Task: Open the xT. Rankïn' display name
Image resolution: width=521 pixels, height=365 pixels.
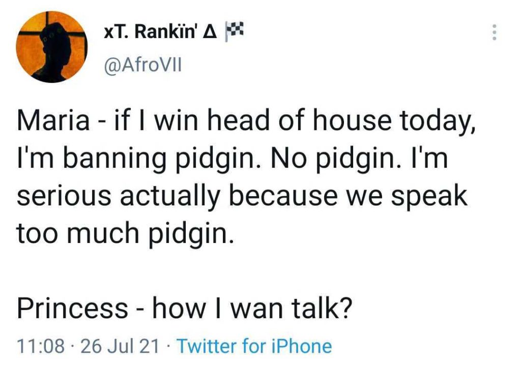Action: pos(154,33)
